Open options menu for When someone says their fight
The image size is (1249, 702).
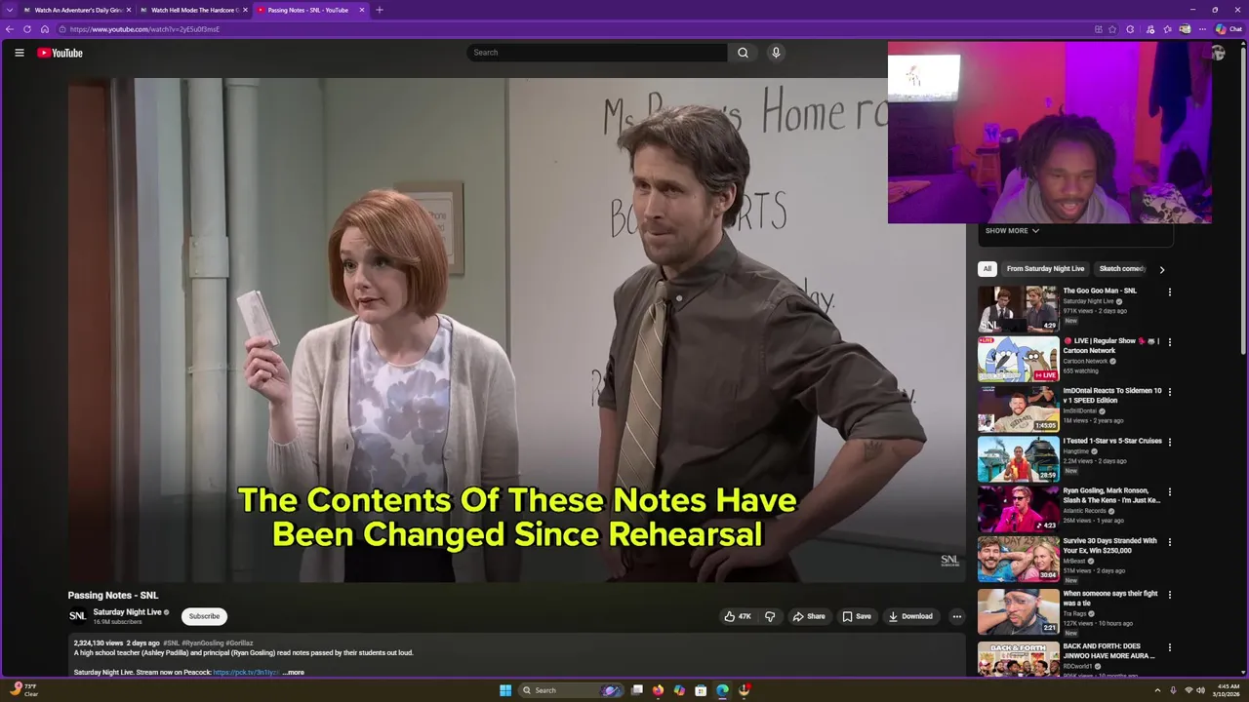[1169, 594]
